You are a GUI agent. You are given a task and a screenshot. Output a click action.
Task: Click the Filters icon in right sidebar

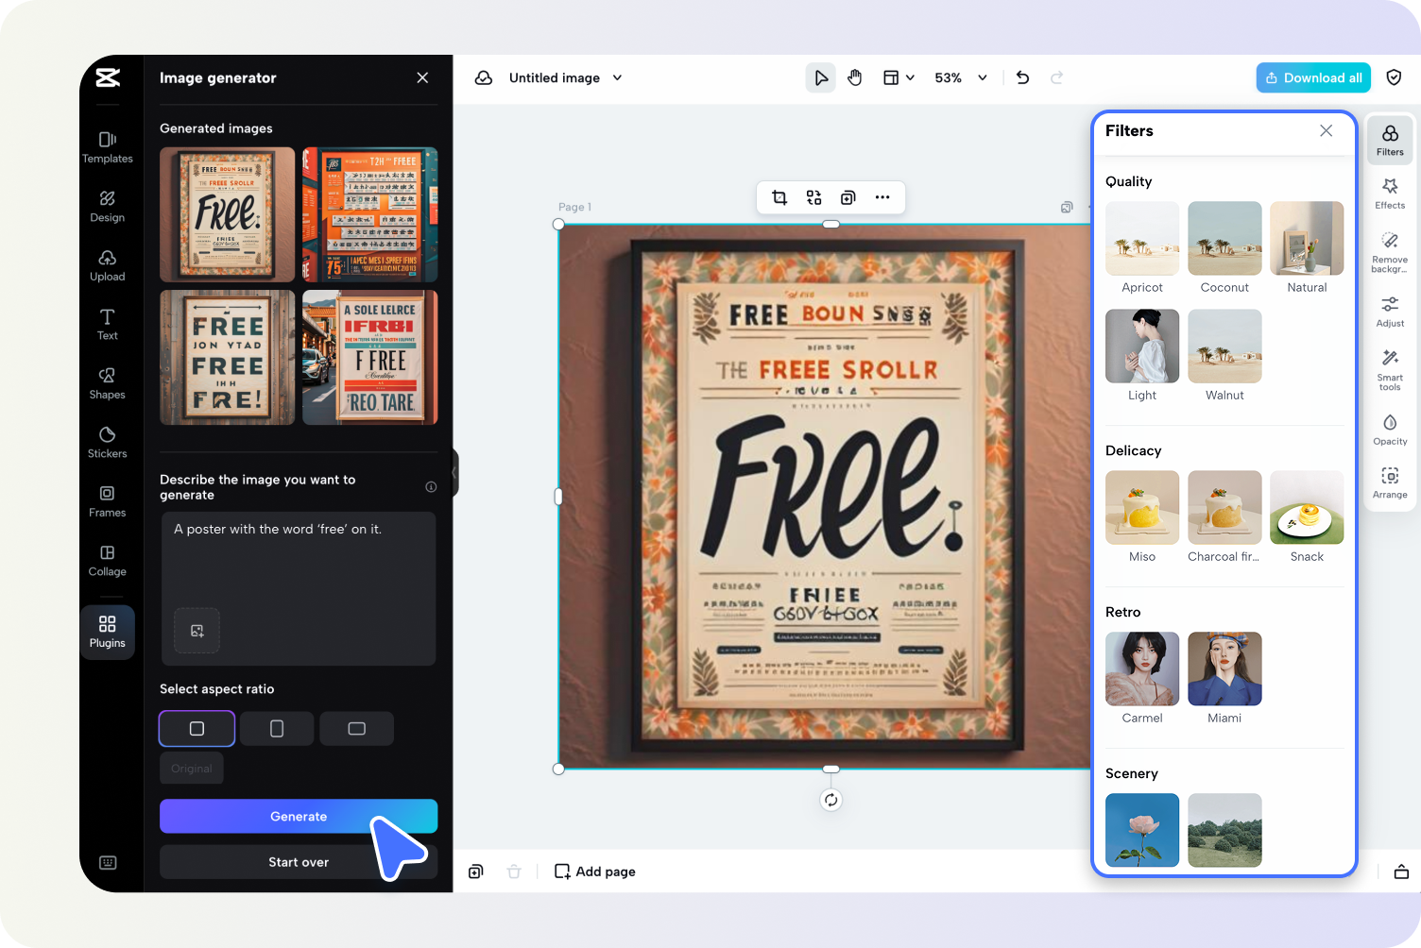1390,140
